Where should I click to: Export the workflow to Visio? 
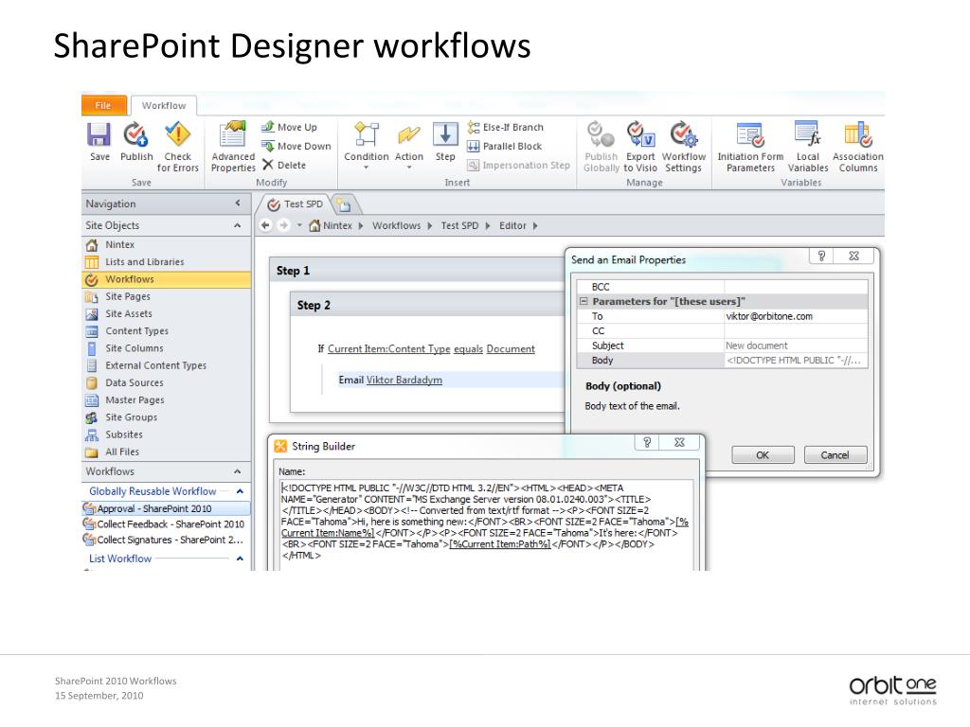point(640,147)
